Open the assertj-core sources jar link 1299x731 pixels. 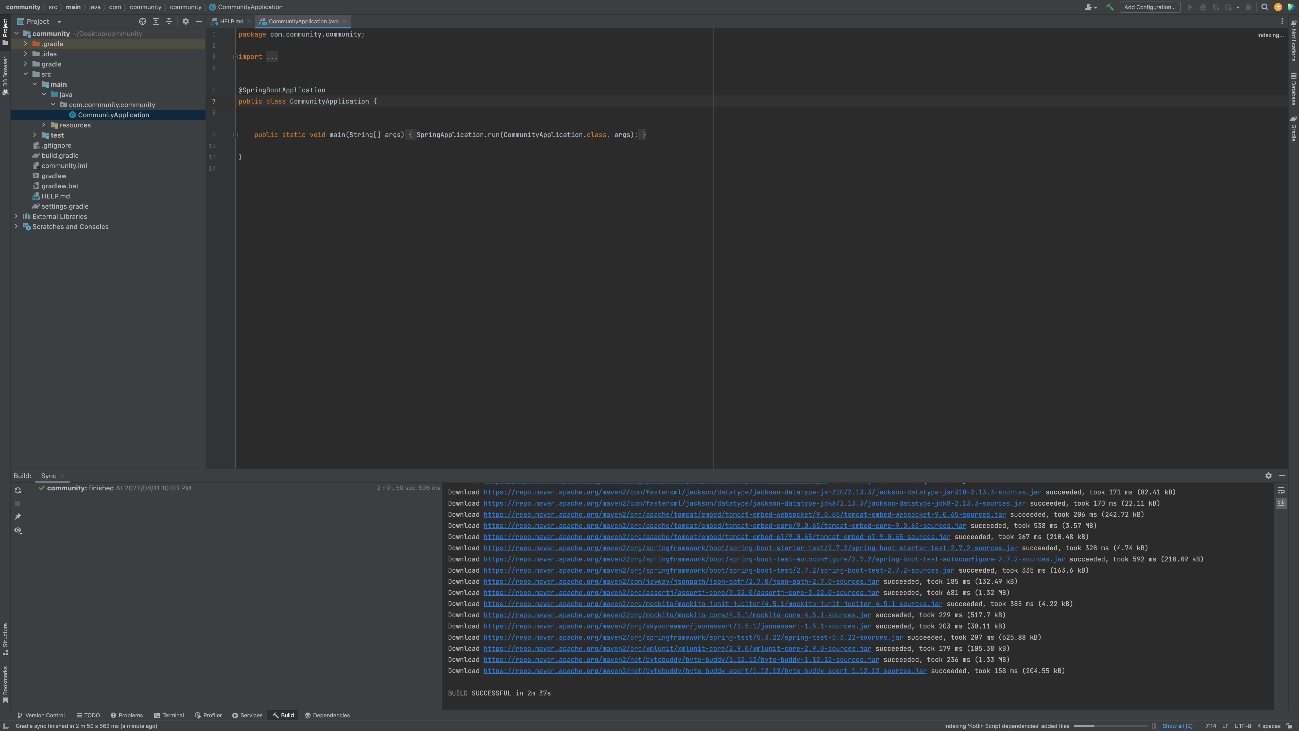[x=681, y=593]
